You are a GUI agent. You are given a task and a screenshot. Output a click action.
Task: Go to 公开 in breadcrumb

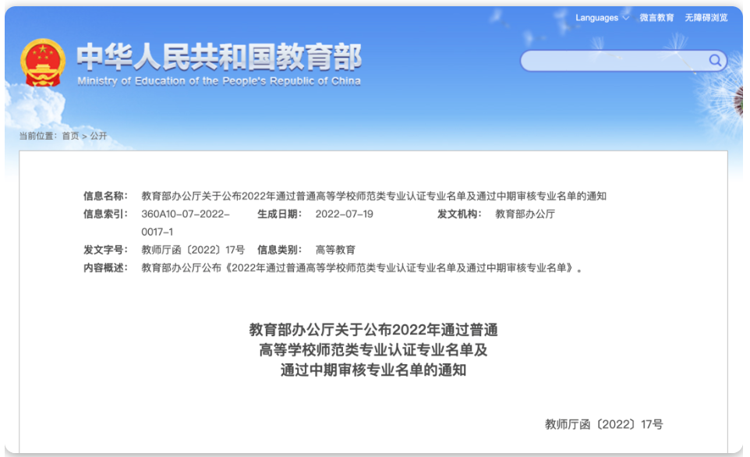pos(98,136)
